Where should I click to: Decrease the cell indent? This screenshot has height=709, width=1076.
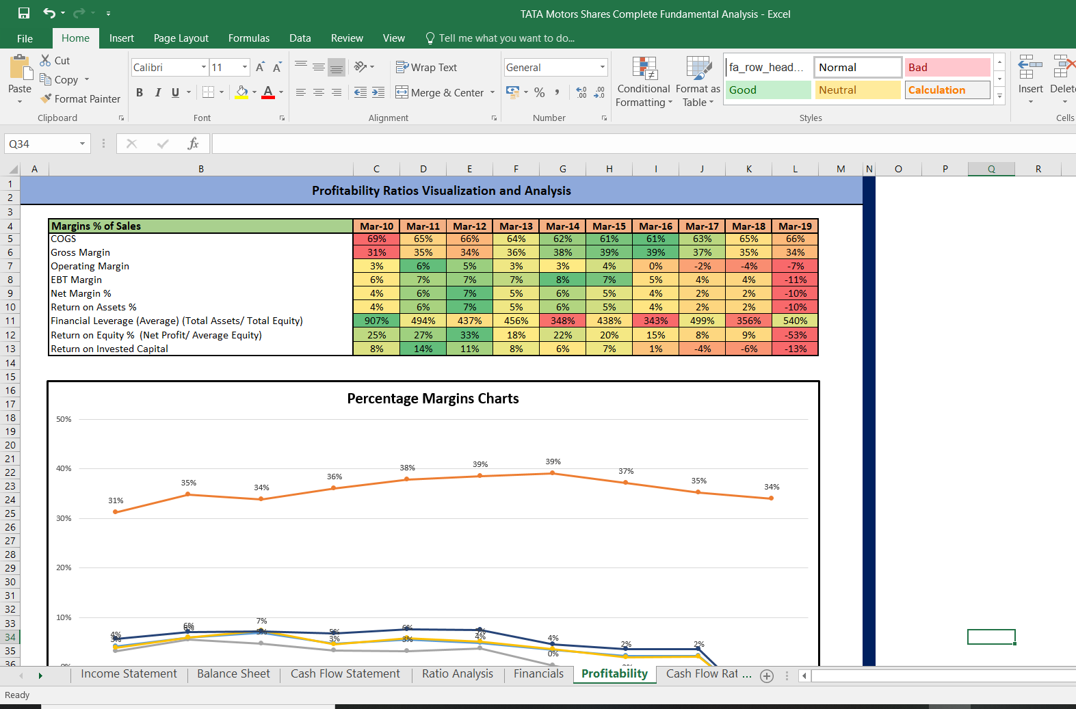pyautogui.click(x=360, y=92)
